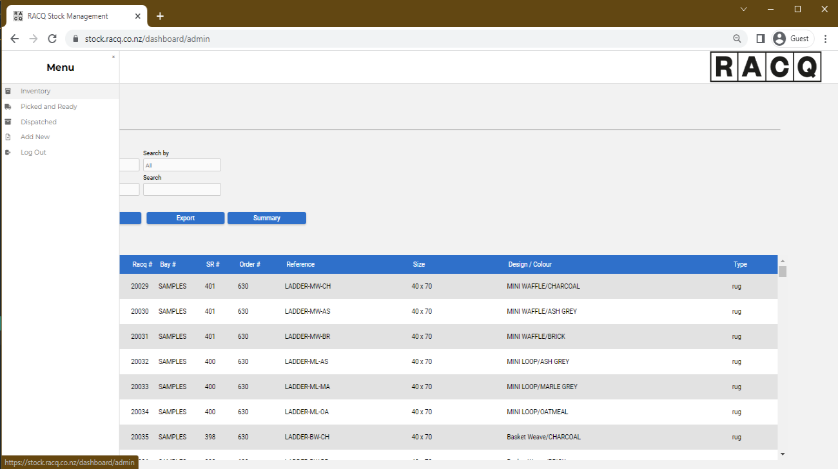Viewport: 838px width, 469px height.
Task: Click the RACQ logo in the header
Action: point(765,67)
